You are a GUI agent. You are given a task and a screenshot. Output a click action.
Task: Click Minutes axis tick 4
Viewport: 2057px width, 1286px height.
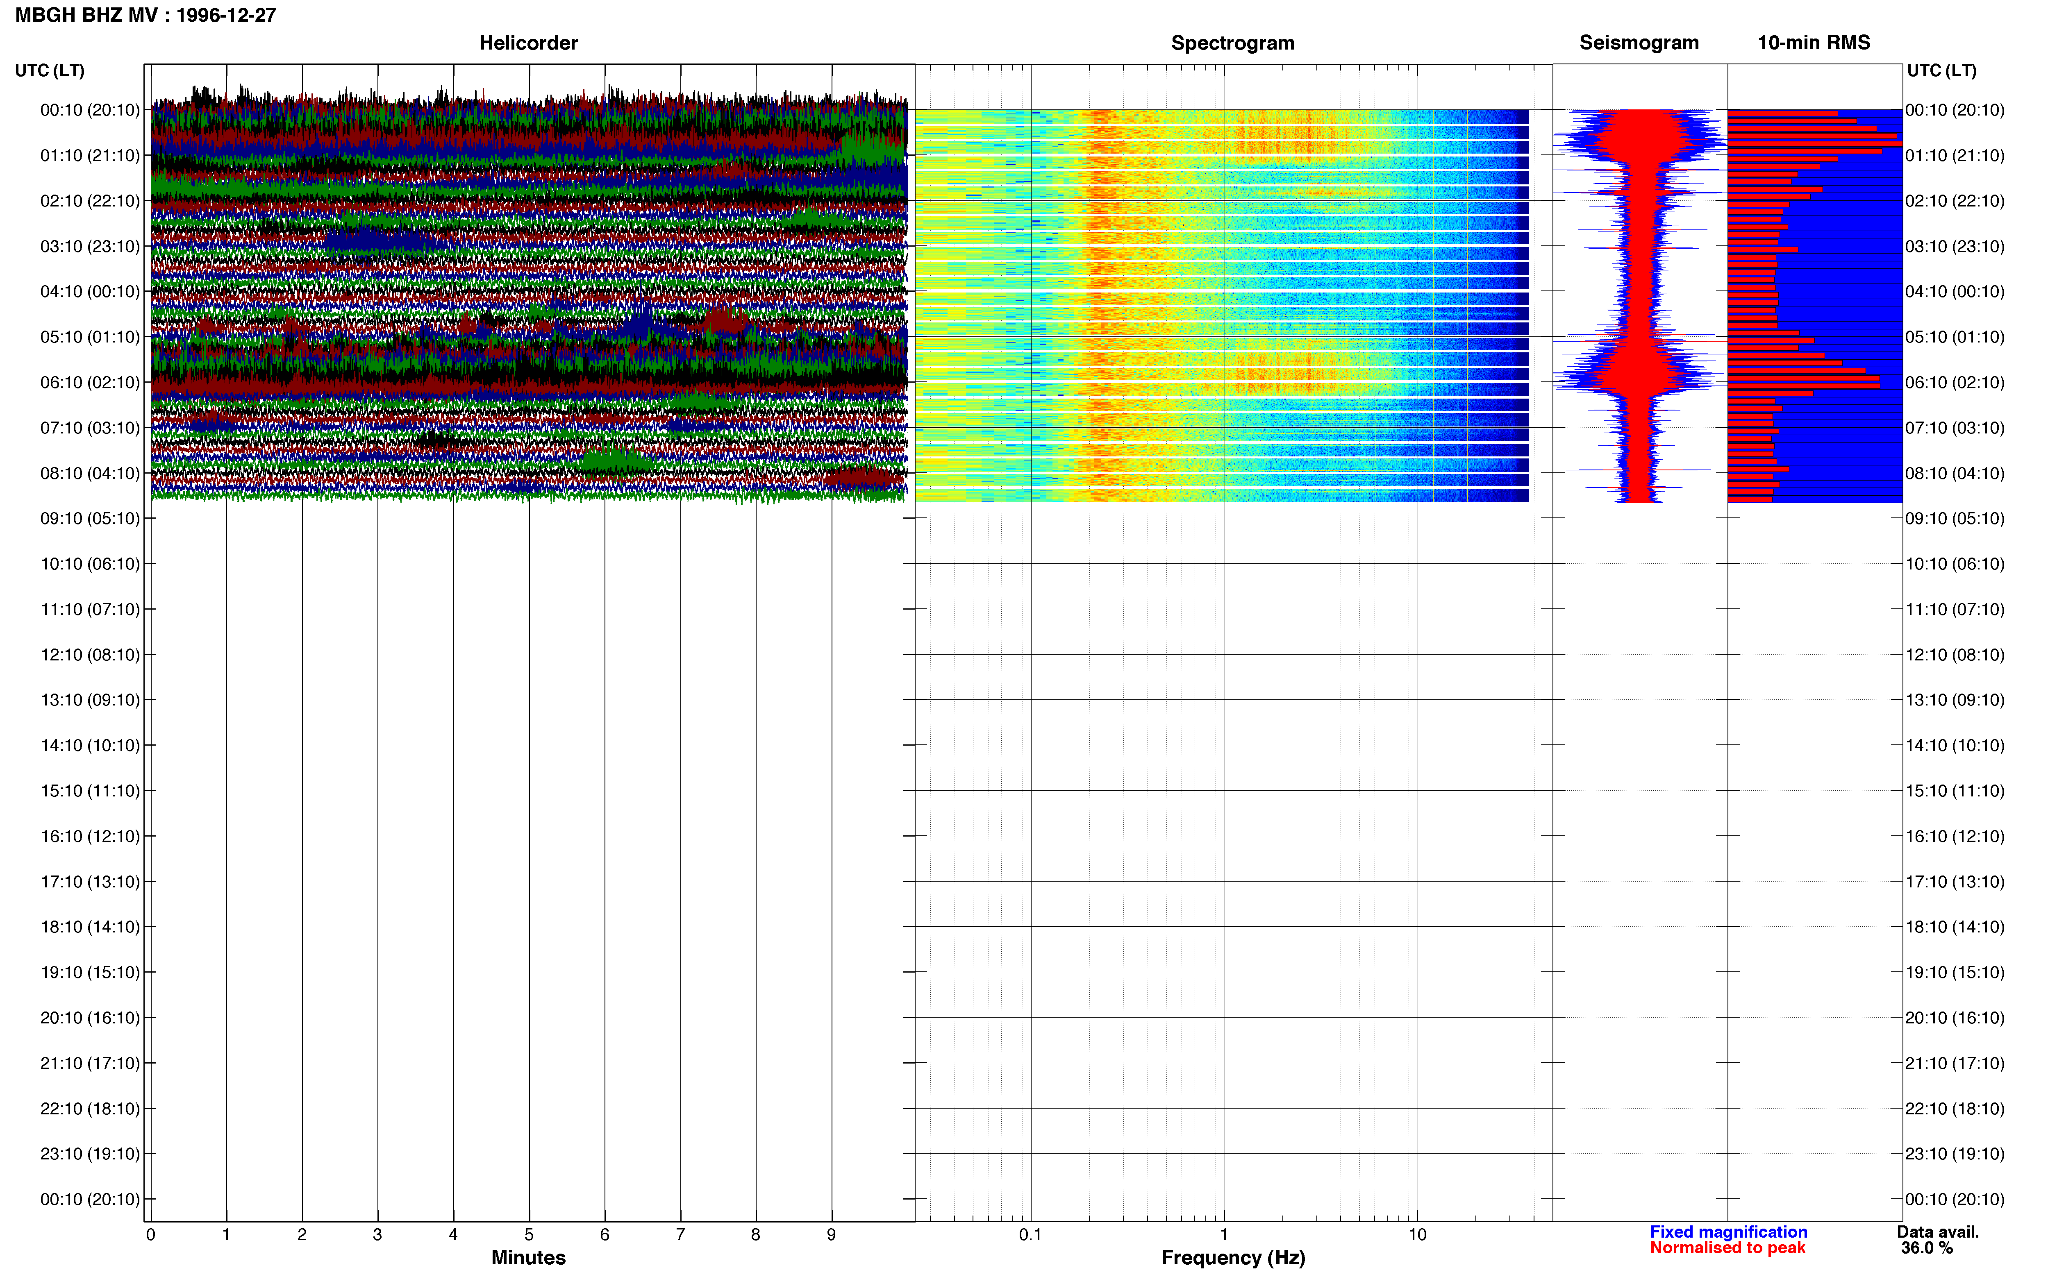453,1234
